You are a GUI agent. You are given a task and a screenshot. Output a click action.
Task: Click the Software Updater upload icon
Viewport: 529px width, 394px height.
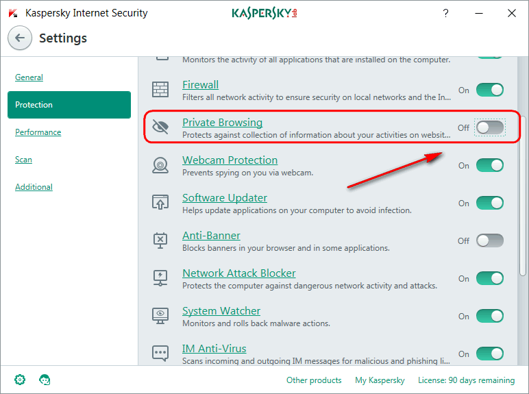(x=160, y=202)
